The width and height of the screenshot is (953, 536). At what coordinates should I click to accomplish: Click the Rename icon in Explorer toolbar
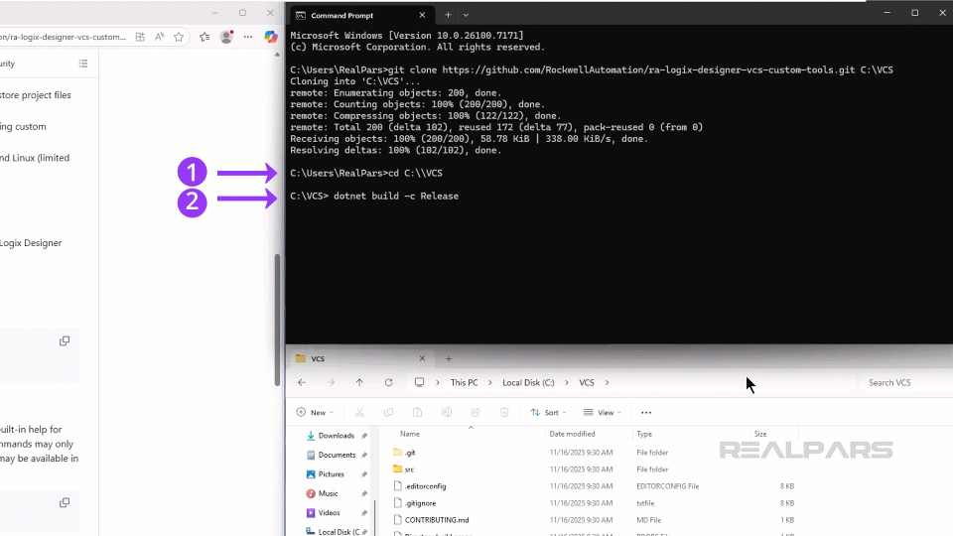point(447,412)
